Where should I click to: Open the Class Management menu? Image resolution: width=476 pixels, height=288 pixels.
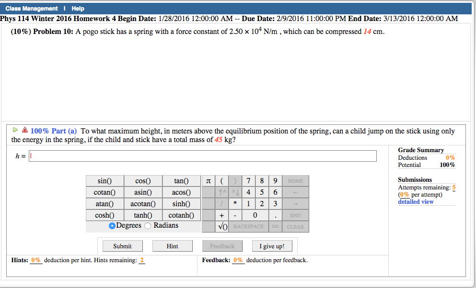pyautogui.click(x=32, y=9)
